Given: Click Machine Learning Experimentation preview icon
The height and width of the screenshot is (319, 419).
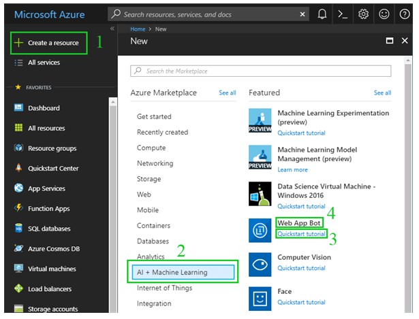Looking at the screenshot, I should pos(260,120).
